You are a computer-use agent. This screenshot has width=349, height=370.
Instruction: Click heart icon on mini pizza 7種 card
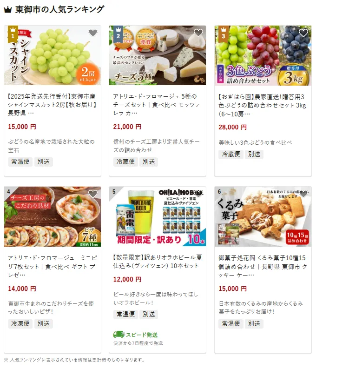[x=93, y=194]
